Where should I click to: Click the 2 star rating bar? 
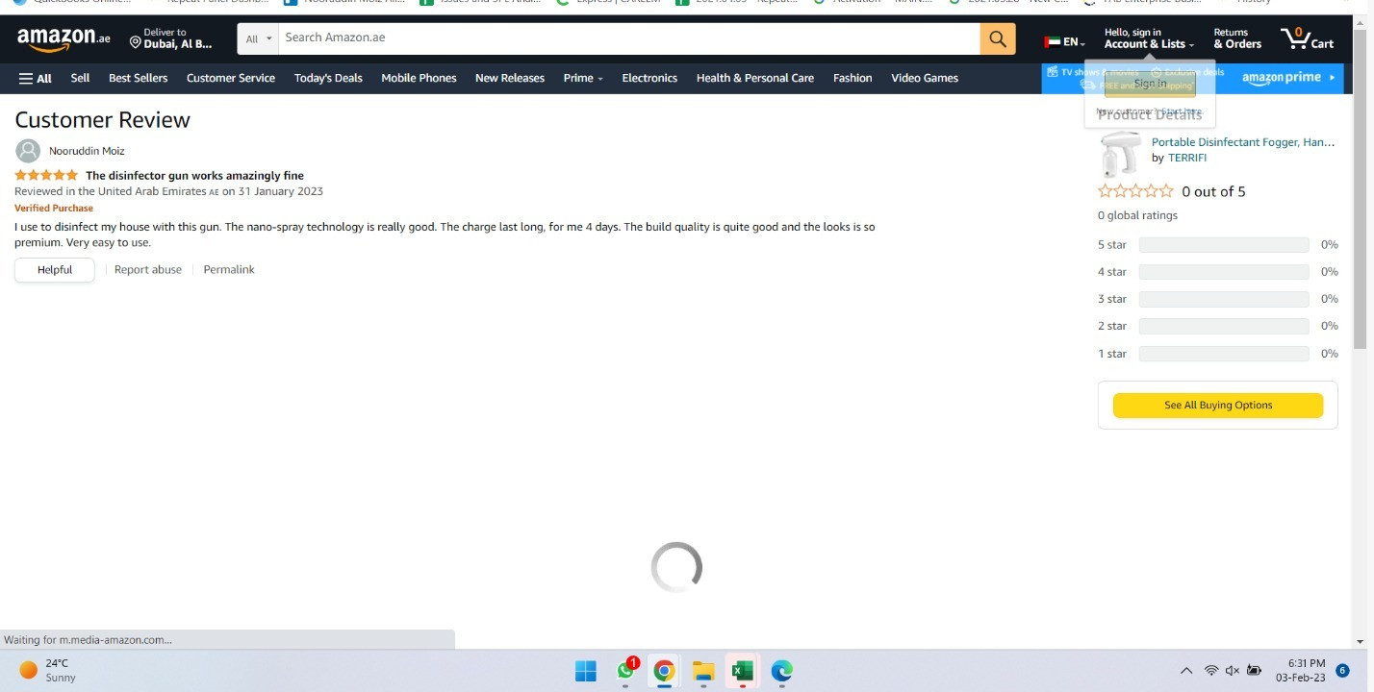tap(1224, 326)
